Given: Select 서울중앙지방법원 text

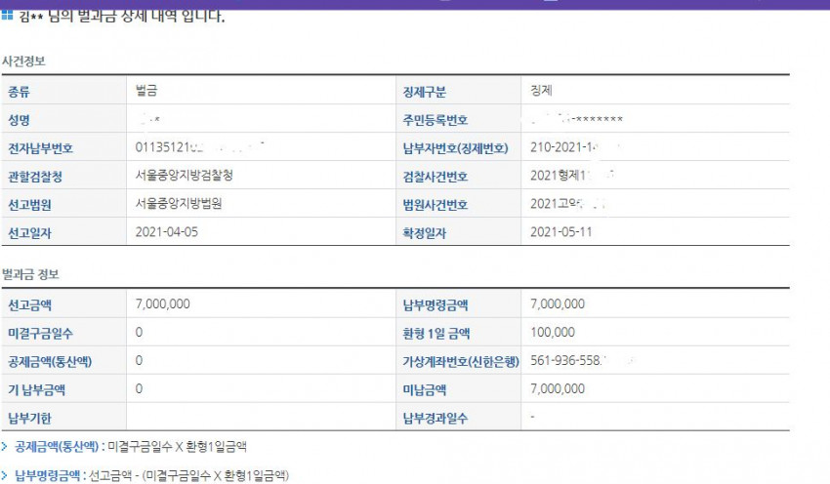Looking at the screenshot, I should [x=179, y=204].
